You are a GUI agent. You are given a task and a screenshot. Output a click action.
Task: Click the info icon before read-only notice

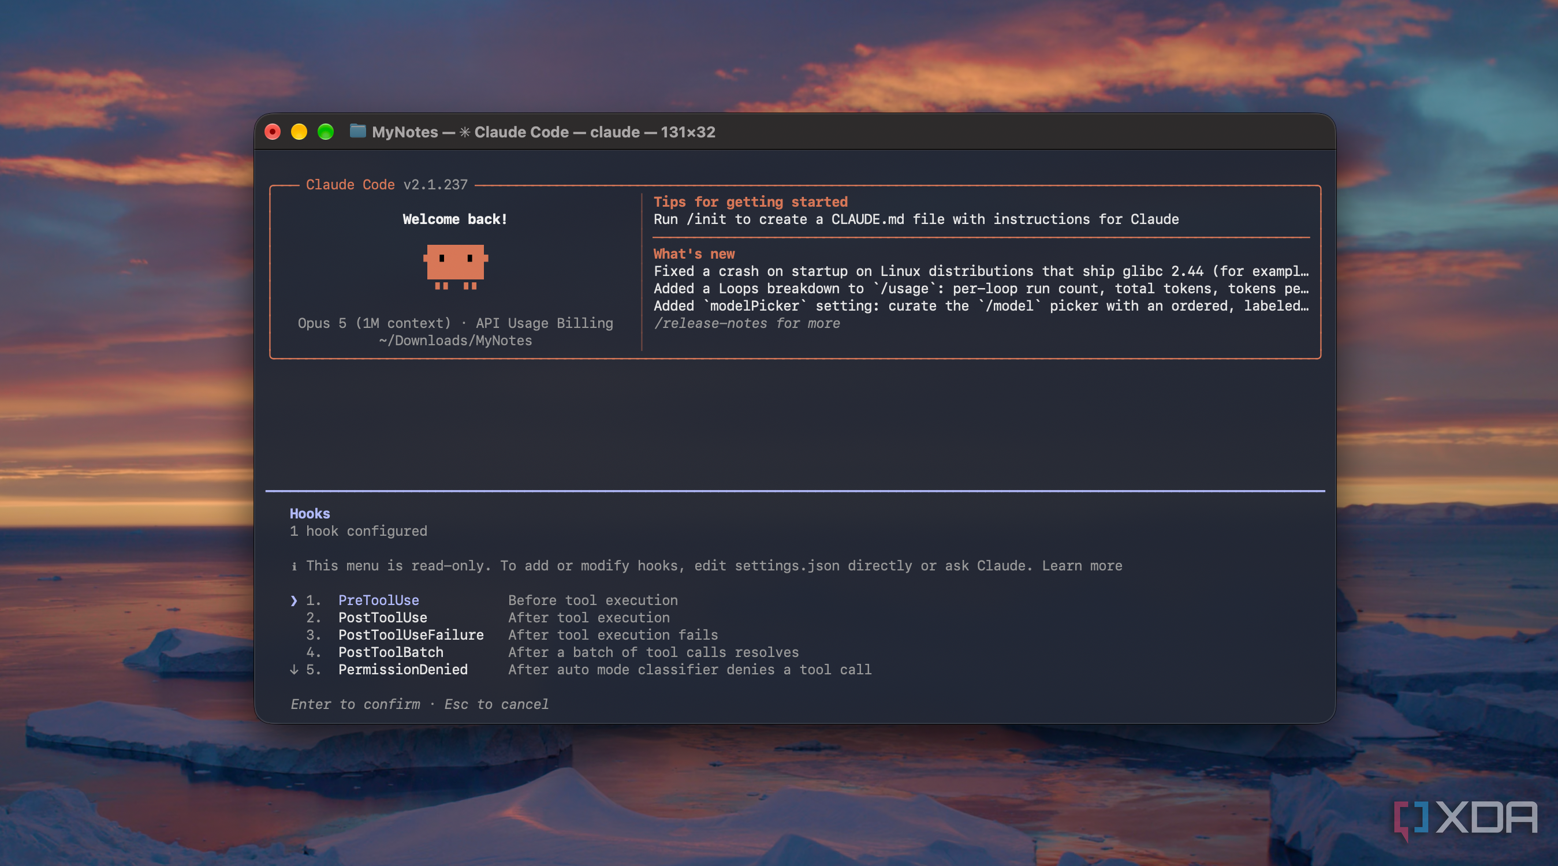[x=294, y=566]
